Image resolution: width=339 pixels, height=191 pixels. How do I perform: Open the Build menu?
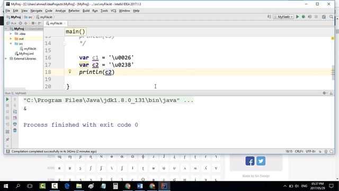(86, 11)
